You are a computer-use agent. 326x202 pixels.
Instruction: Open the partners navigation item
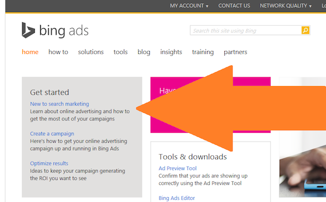click(235, 52)
